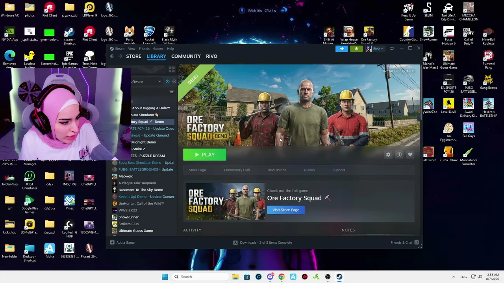Open the Help menu in Steam
The image size is (504, 283).
pyautogui.click(x=170, y=49)
